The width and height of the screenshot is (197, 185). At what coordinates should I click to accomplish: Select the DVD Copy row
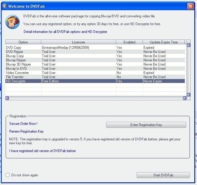(x=95, y=48)
